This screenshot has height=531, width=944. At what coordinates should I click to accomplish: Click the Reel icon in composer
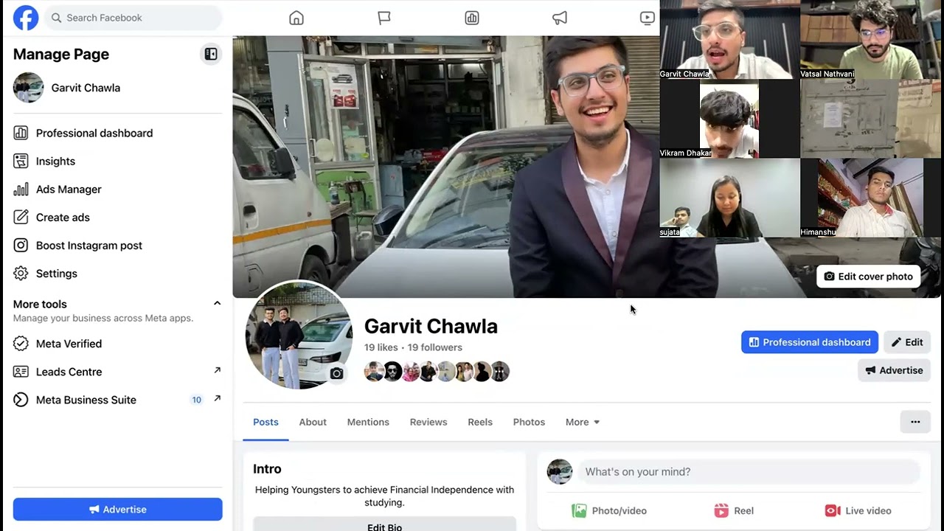coord(721,510)
